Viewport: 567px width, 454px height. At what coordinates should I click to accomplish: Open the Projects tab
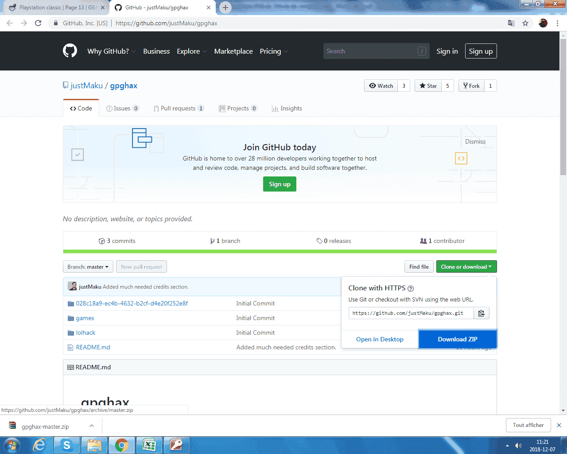point(238,108)
